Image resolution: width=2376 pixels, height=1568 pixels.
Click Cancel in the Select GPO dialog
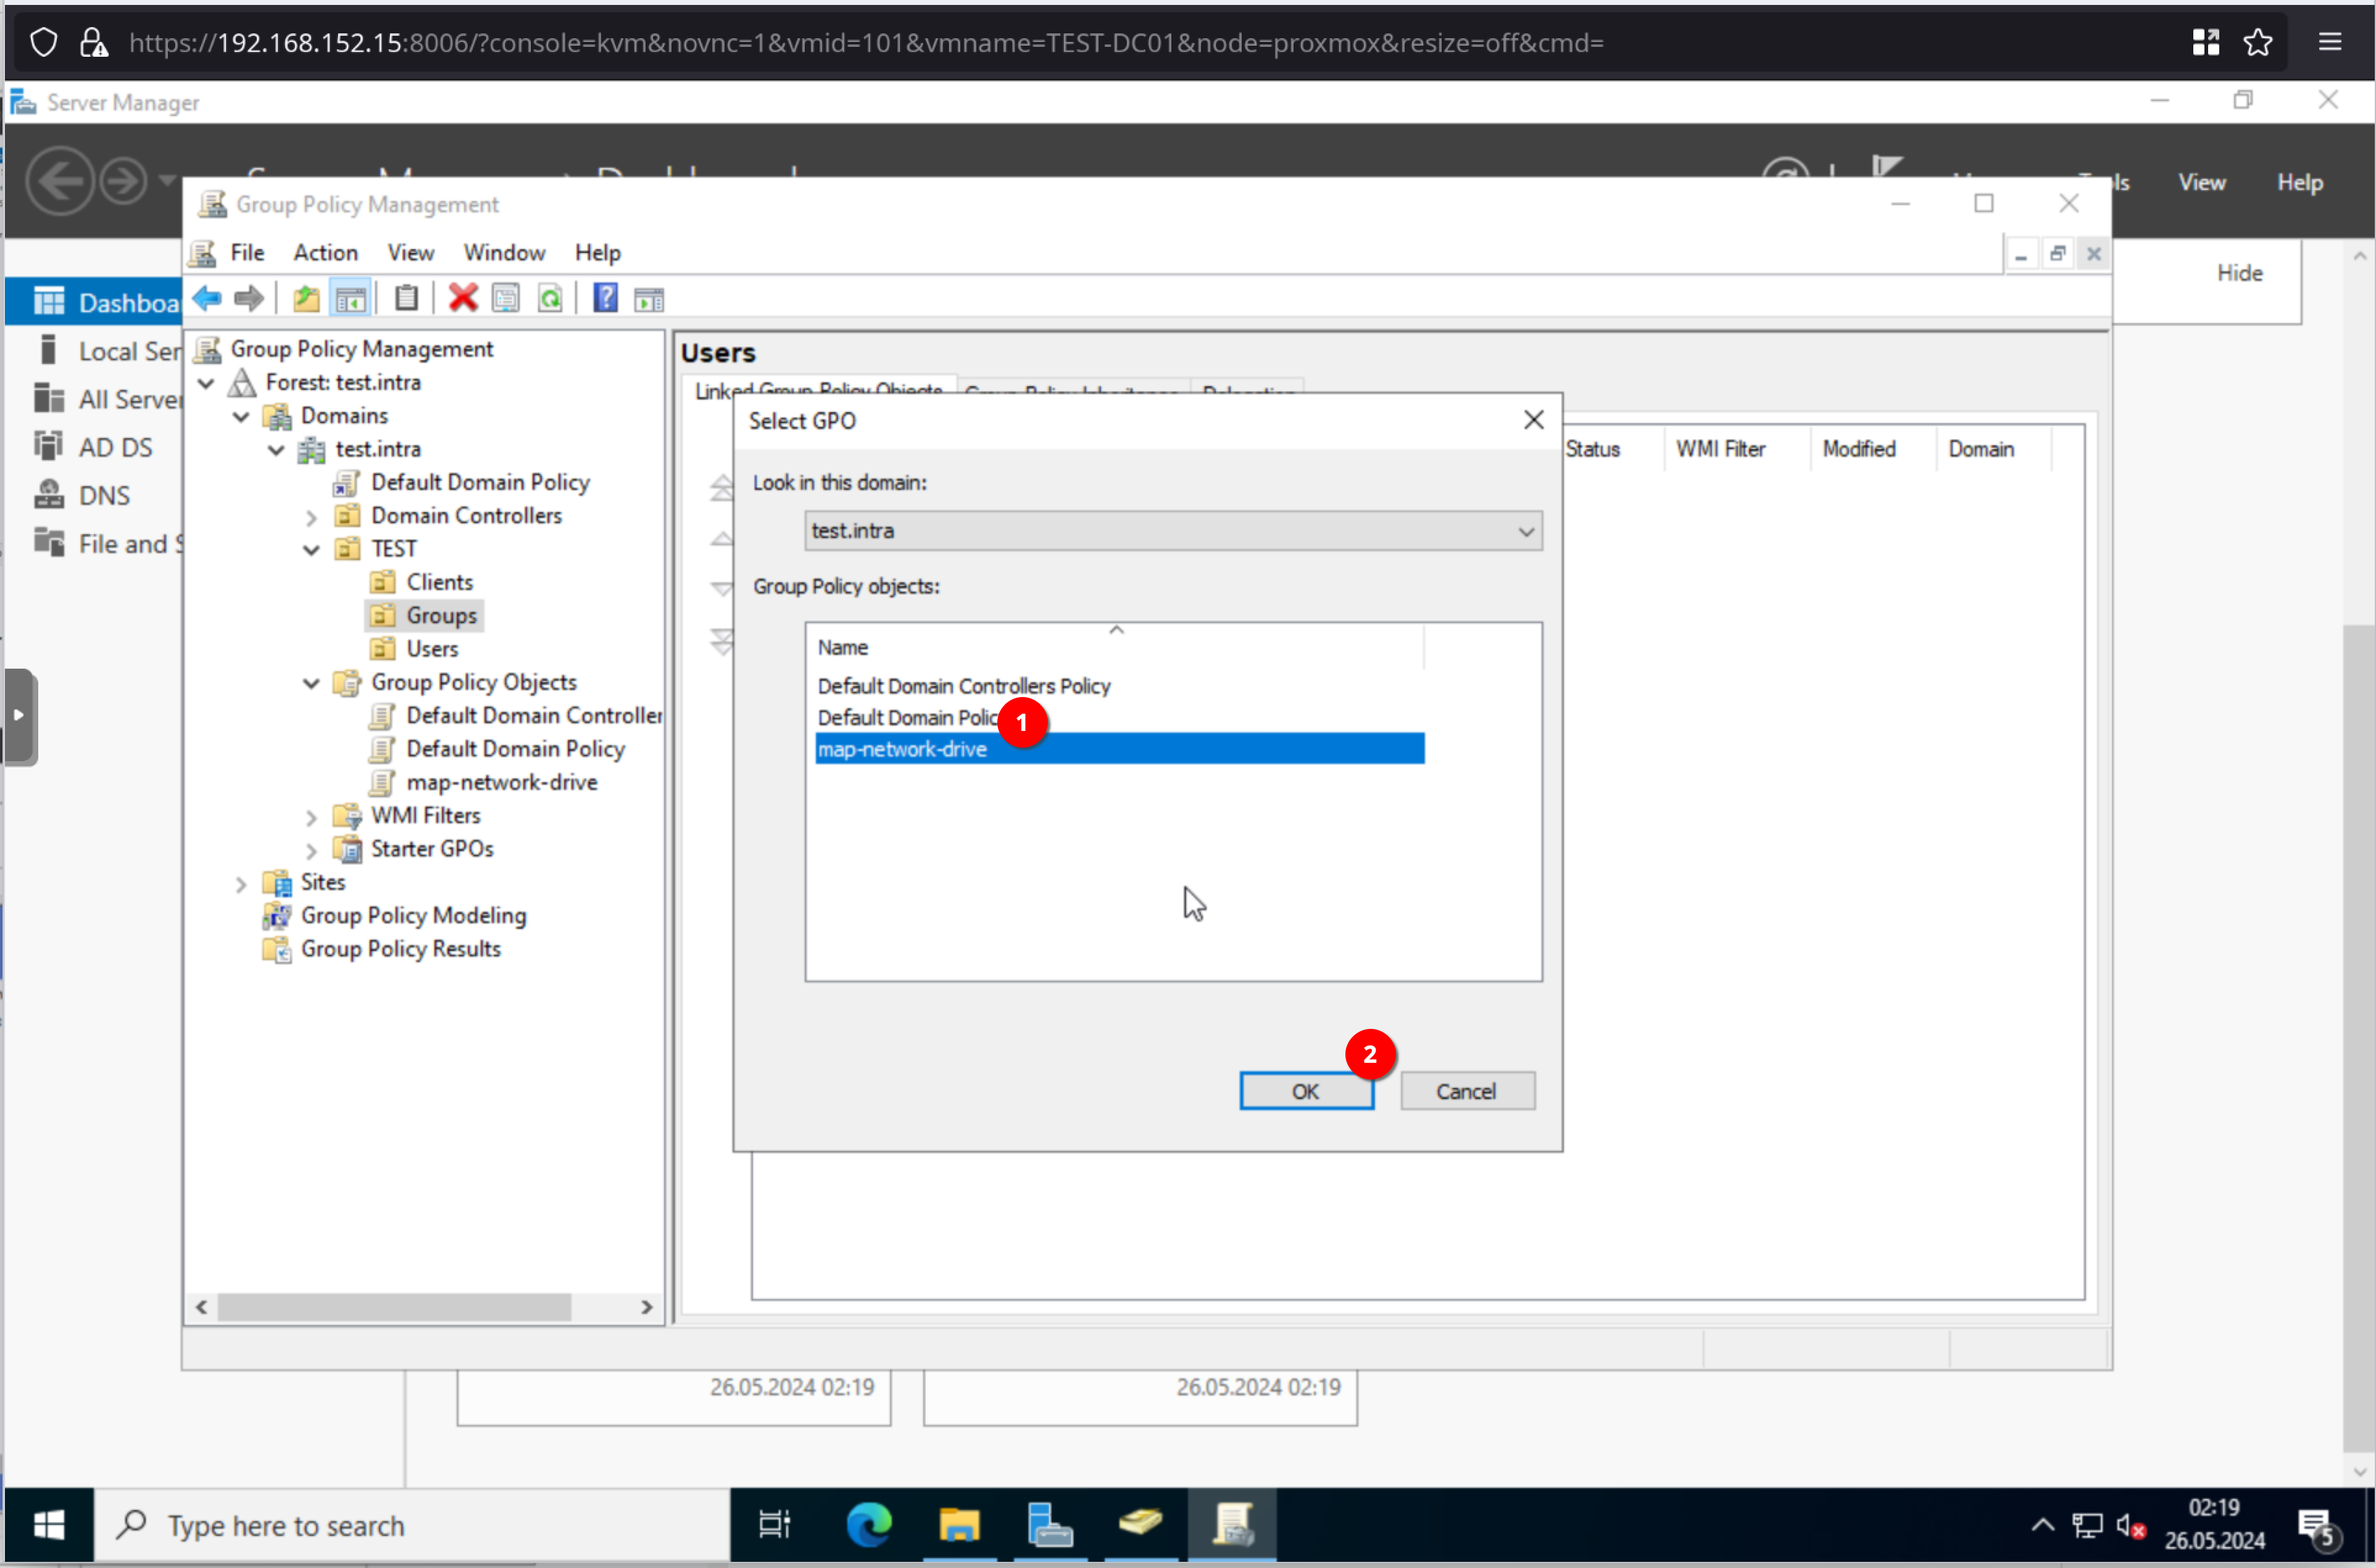click(x=1466, y=1091)
